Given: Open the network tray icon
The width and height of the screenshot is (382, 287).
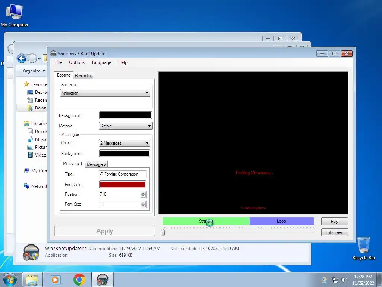Looking at the screenshot, I should 335,280.
